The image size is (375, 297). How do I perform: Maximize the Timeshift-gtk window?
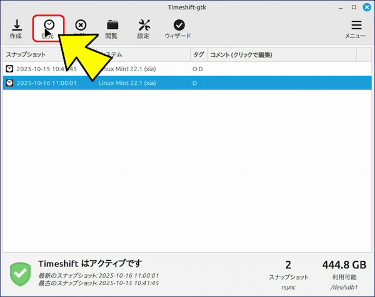pyautogui.click(x=354, y=8)
